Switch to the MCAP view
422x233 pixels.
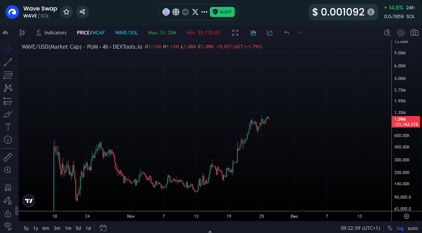coord(99,32)
